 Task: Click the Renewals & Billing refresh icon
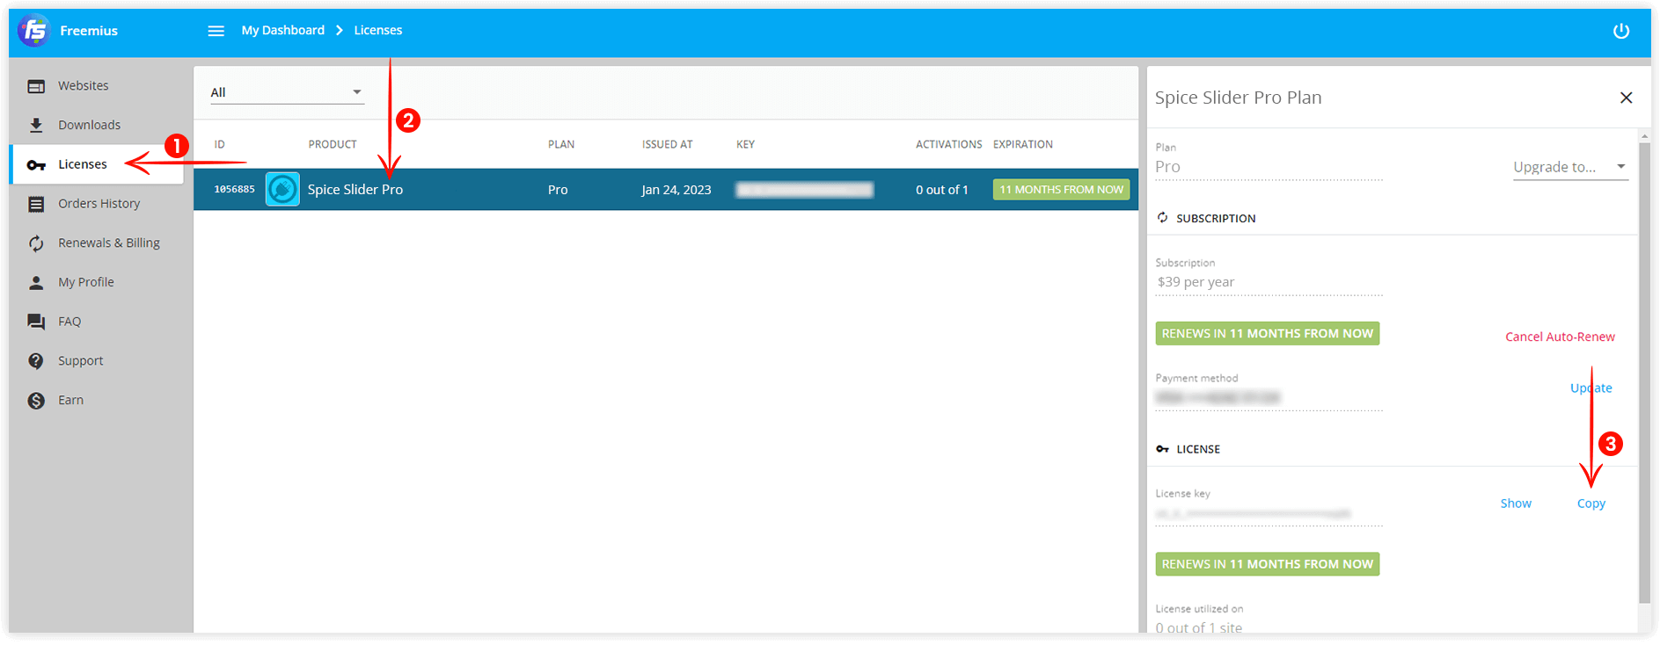click(x=36, y=243)
